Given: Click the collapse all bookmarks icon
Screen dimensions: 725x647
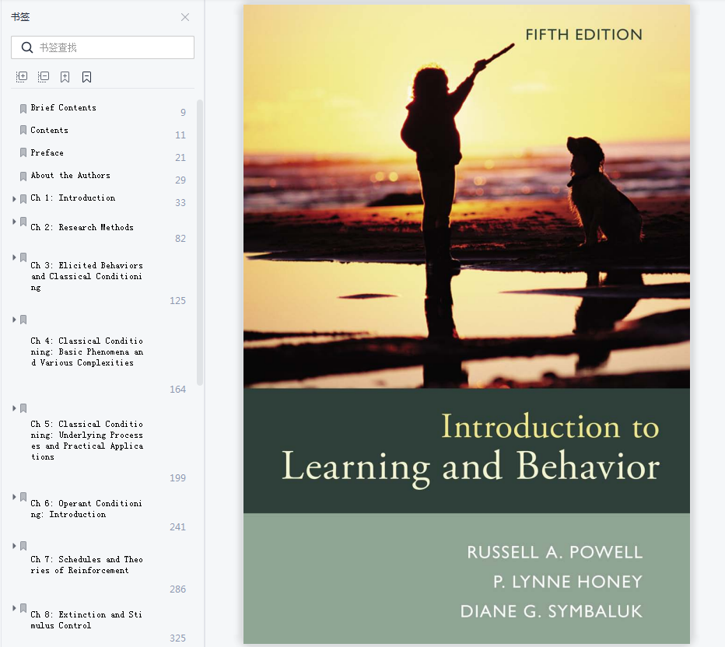Looking at the screenshot, I should click(x=44, y=77).
